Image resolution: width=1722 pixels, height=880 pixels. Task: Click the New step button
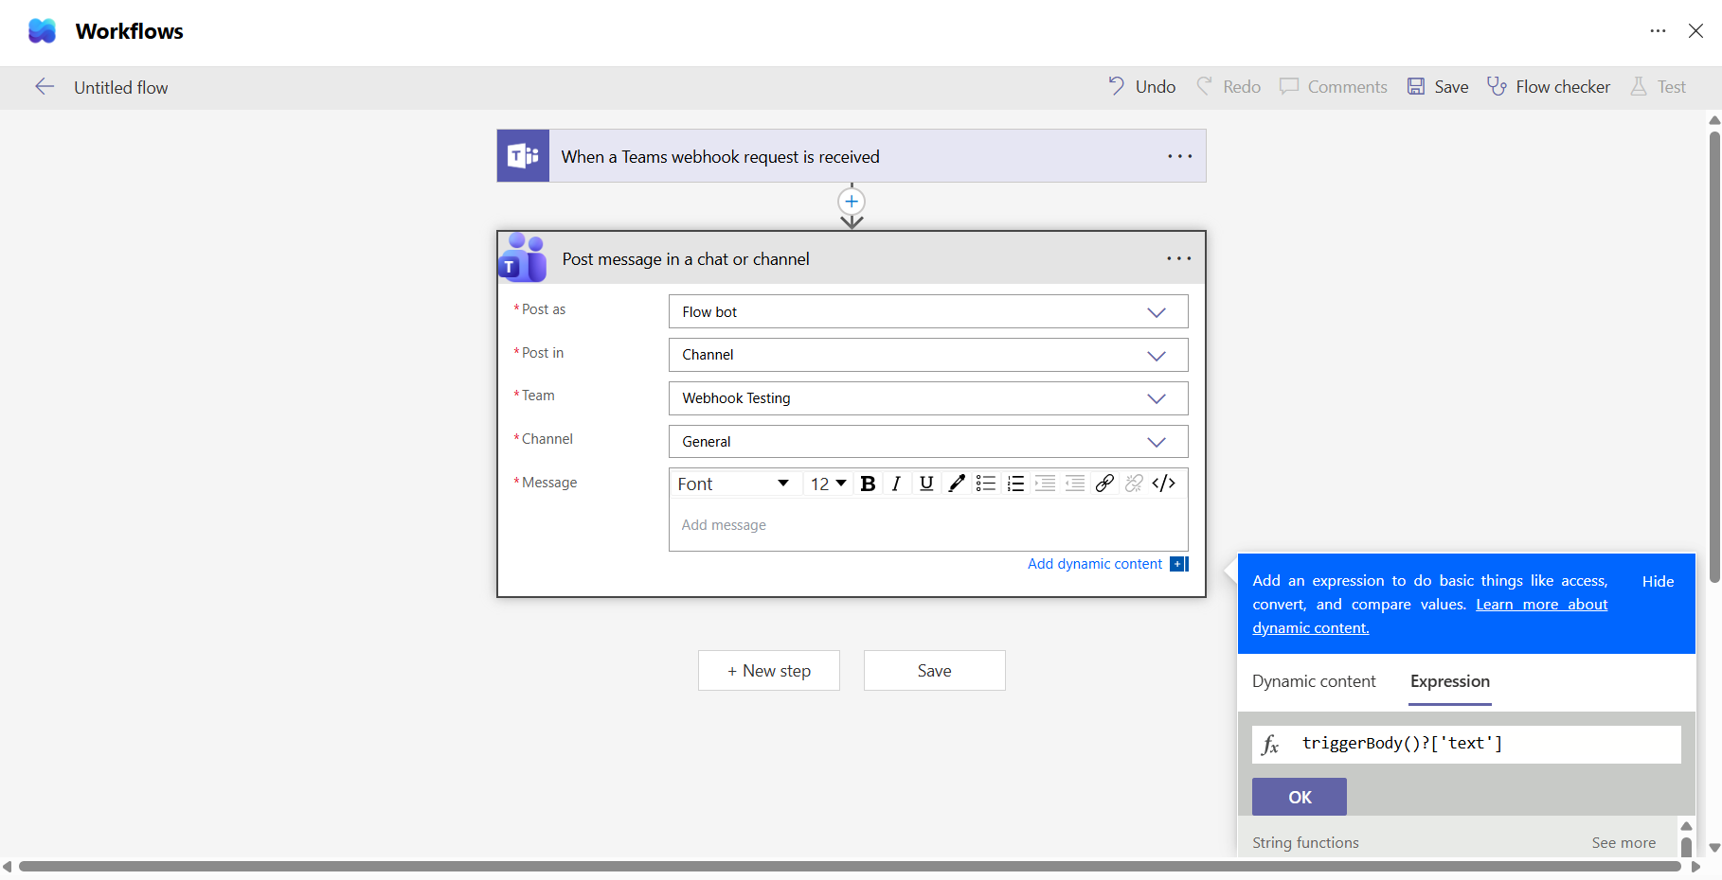tap(769, 671)
